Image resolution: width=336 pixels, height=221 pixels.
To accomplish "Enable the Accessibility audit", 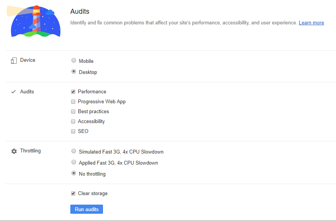I will [x=73, y=121].
